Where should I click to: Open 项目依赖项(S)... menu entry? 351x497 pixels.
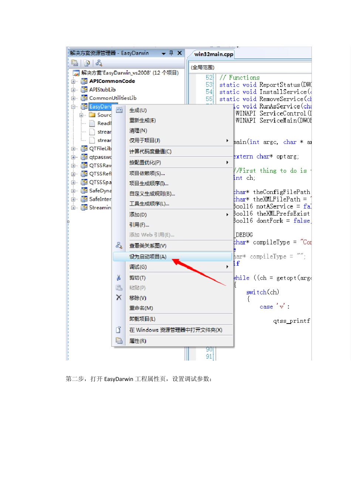173,173
